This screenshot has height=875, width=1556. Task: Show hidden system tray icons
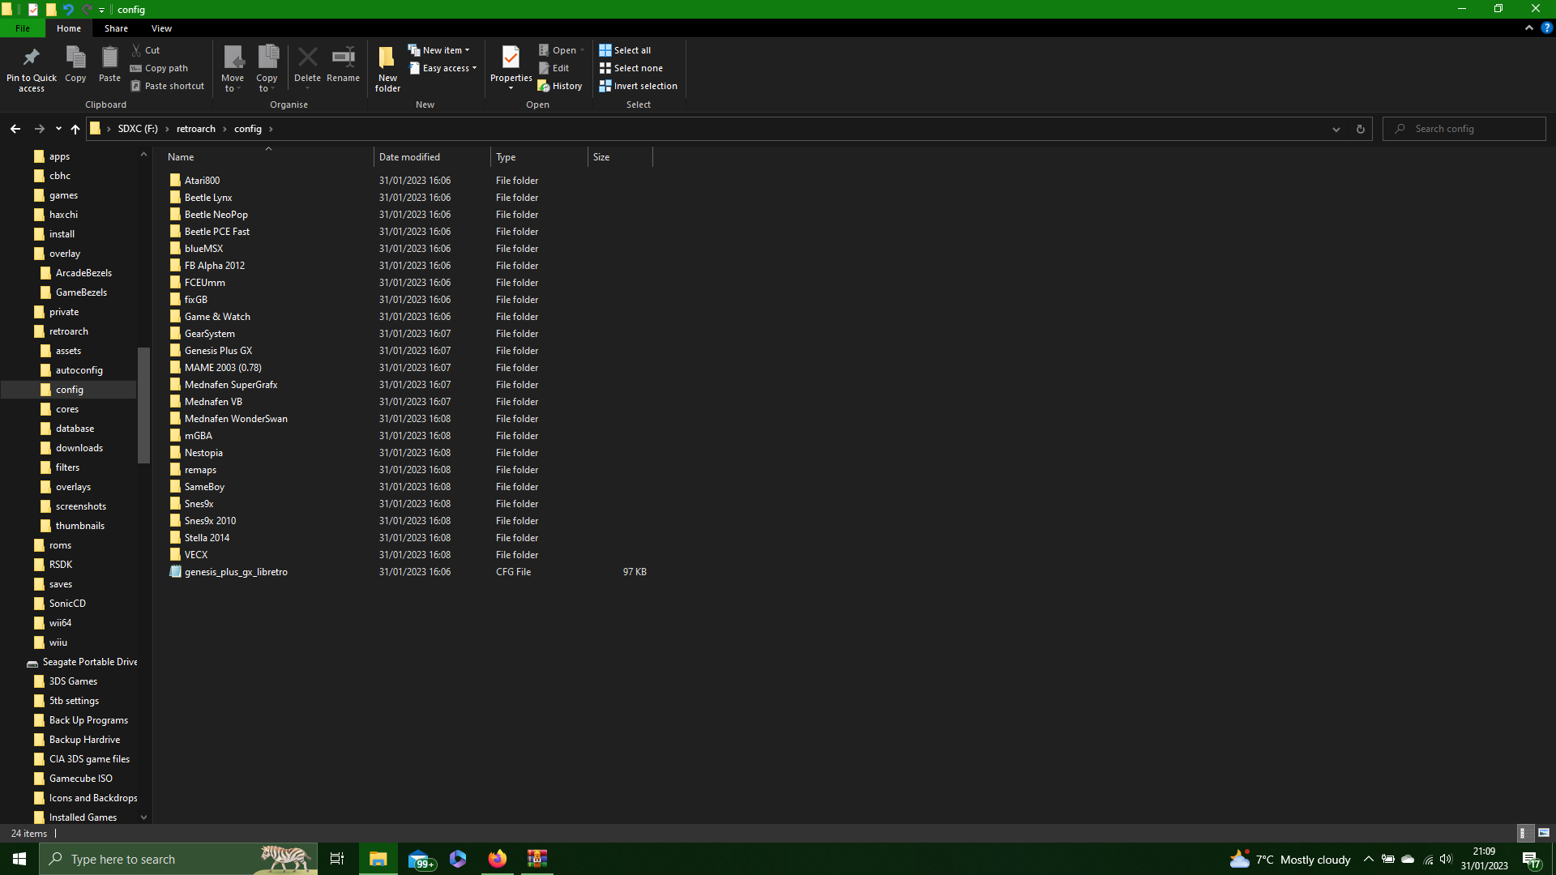(1369, 859)
